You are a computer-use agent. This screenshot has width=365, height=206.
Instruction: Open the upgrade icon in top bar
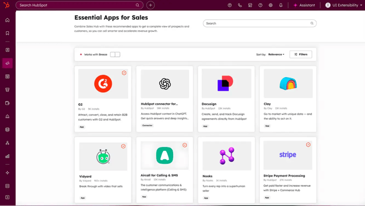pos(230,5)
